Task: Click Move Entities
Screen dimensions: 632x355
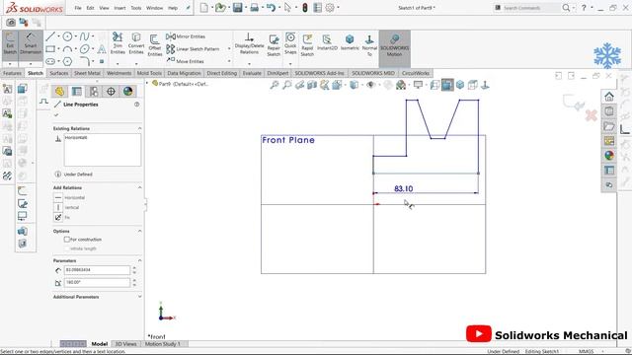Action: (x=185, y=61)
